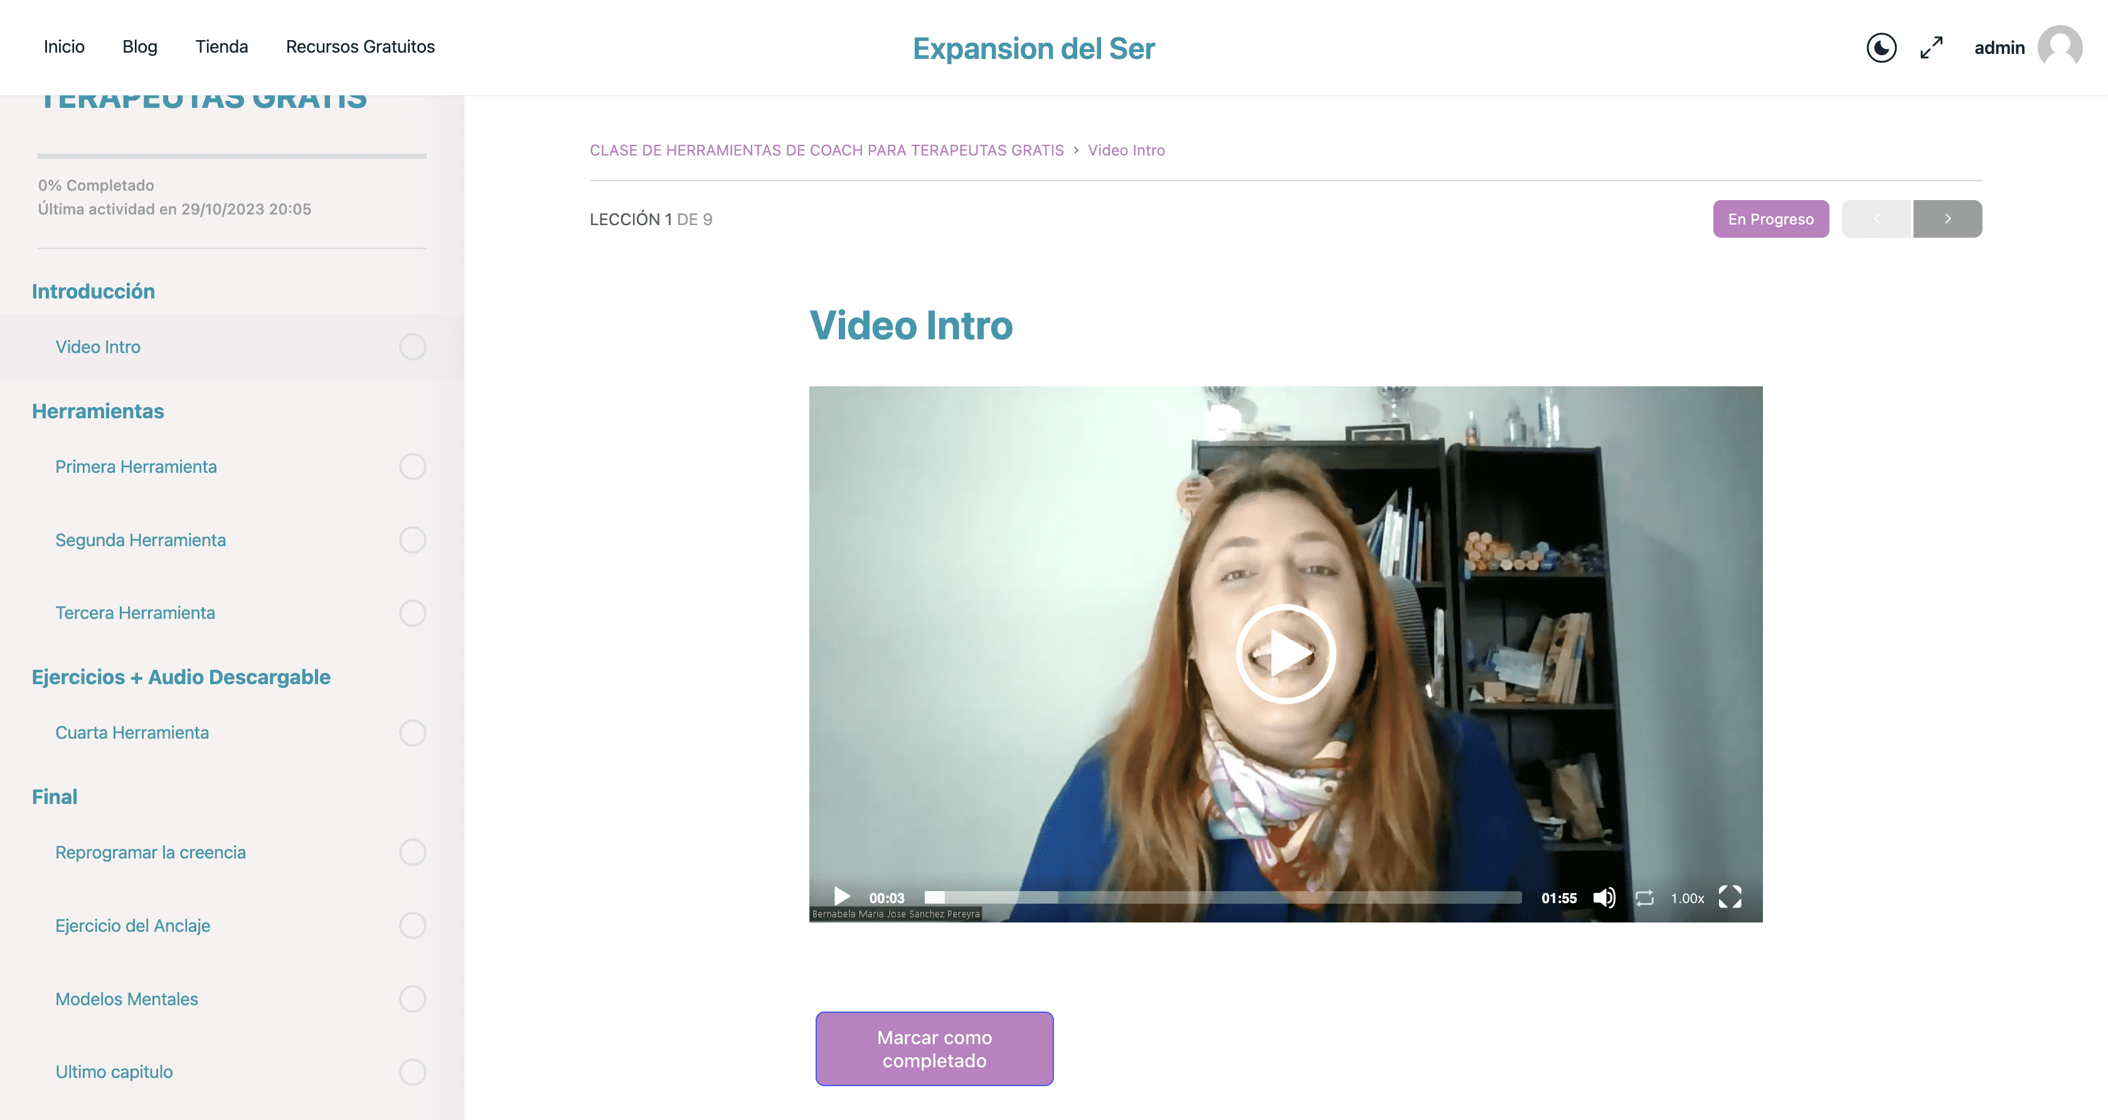
Task: Enable loop using the repeat icon
Action: tap(1645, 897)
